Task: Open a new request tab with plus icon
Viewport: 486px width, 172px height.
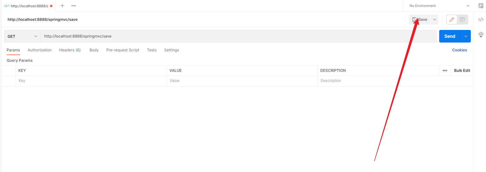Action: pyautogui.click(x=62, y=6)
